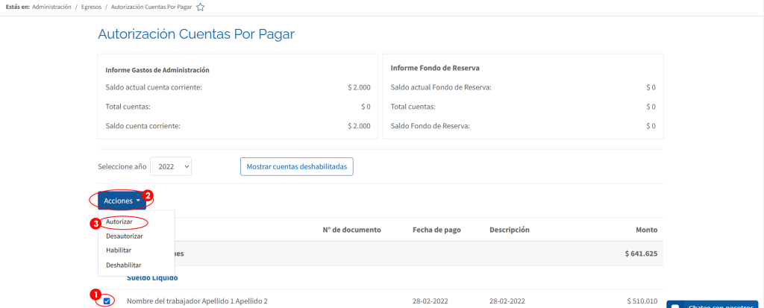Click the Autorización Cuentas Por Pagar page title
The height and width of the screenshot is (308, 764).
coord(196,34)
